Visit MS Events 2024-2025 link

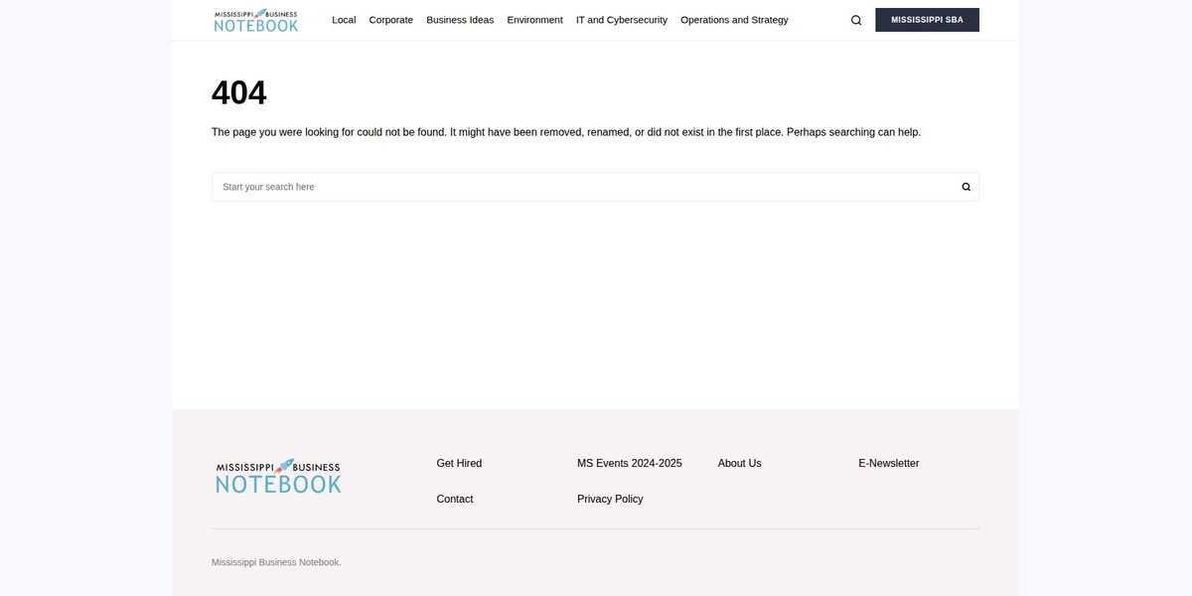[630, 463]
